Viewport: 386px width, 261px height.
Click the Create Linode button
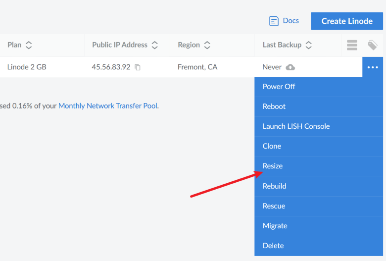[347, 21]
